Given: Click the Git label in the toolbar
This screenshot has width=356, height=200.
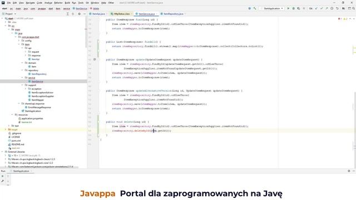Looking at the screenshot, I should pos(310,8).
